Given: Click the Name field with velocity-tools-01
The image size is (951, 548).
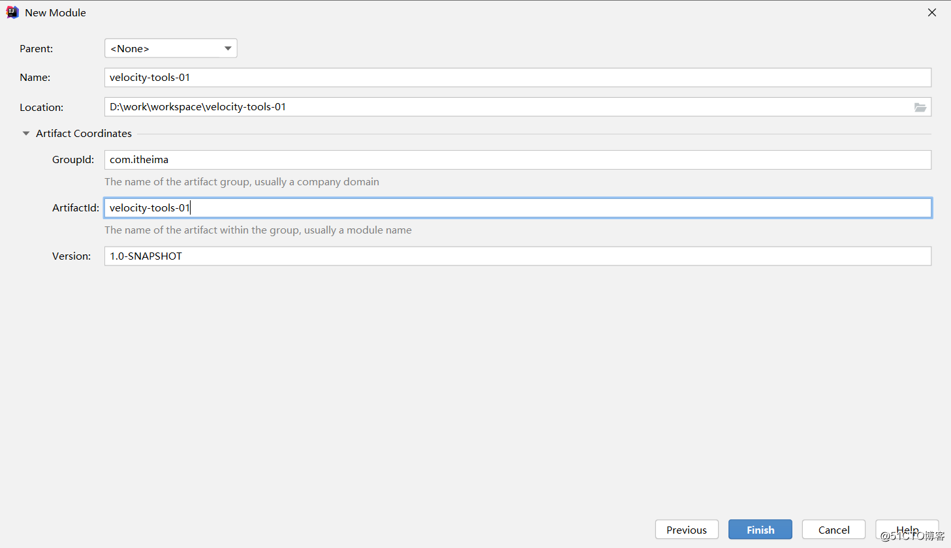Looking at the screenshot, I should tap(518, 78).
